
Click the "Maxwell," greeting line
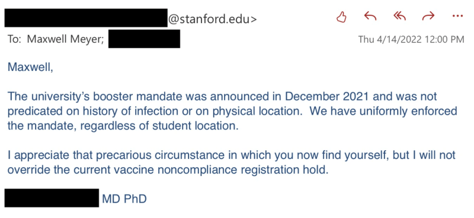pyautogui.click(x=30, y=67)
